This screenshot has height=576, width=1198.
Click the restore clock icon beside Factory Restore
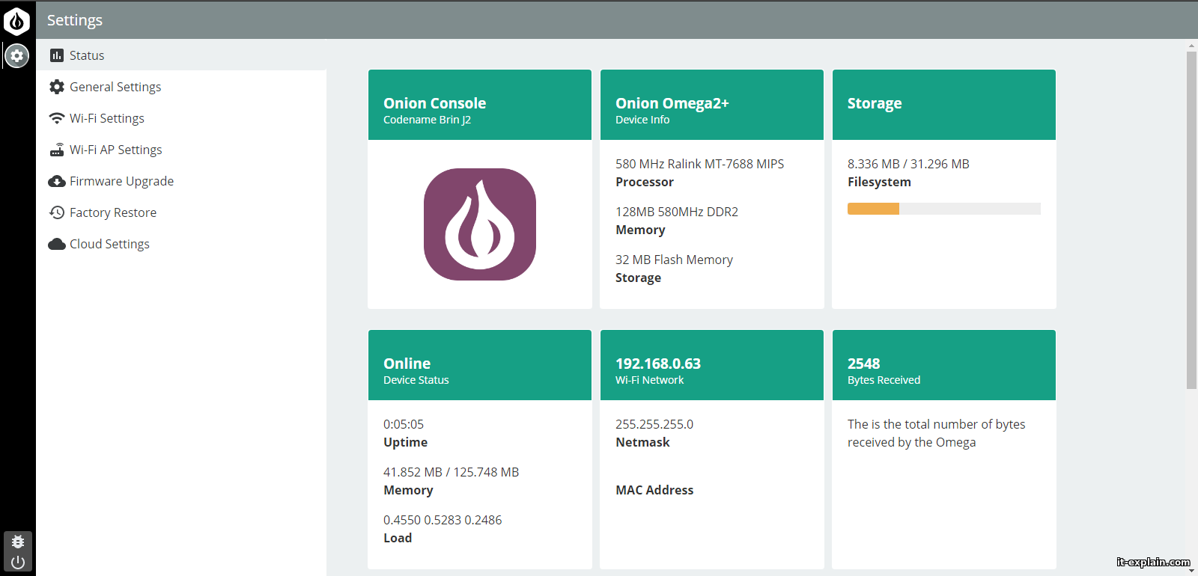pos(57,212)
